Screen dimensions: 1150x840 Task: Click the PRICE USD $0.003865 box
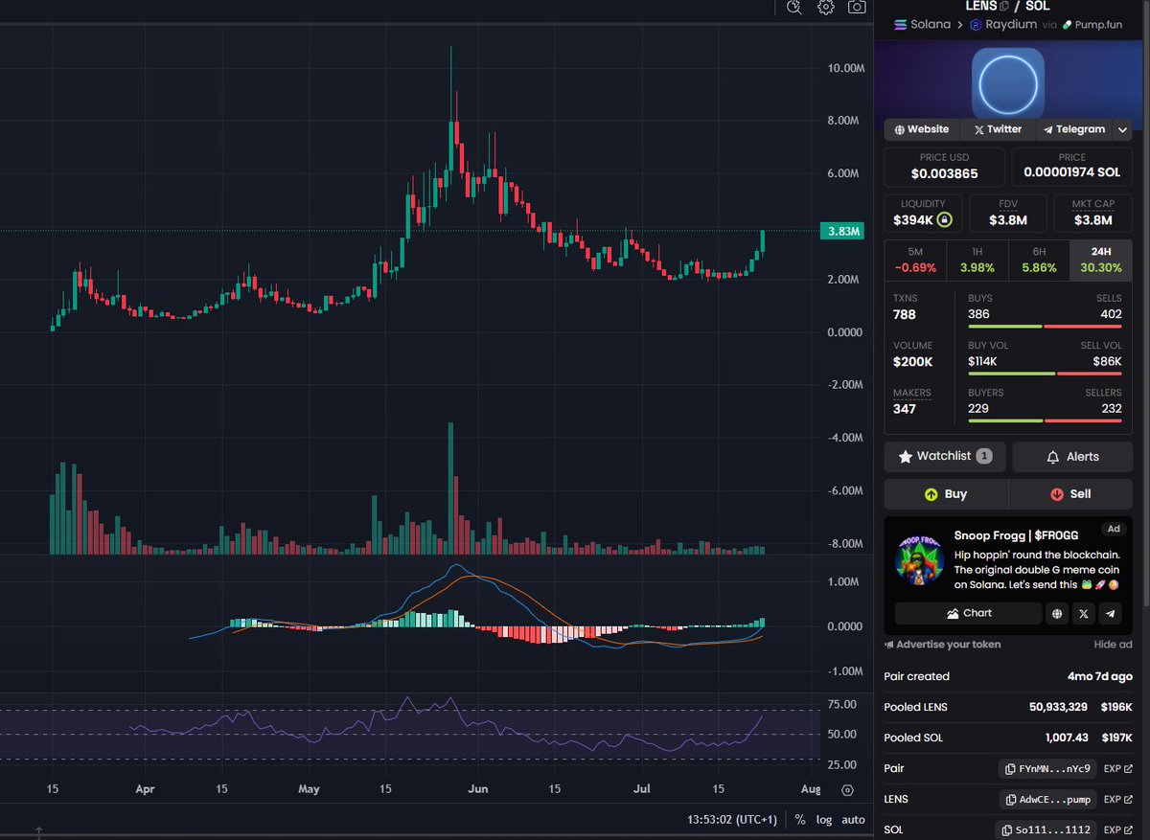(944, 168)
